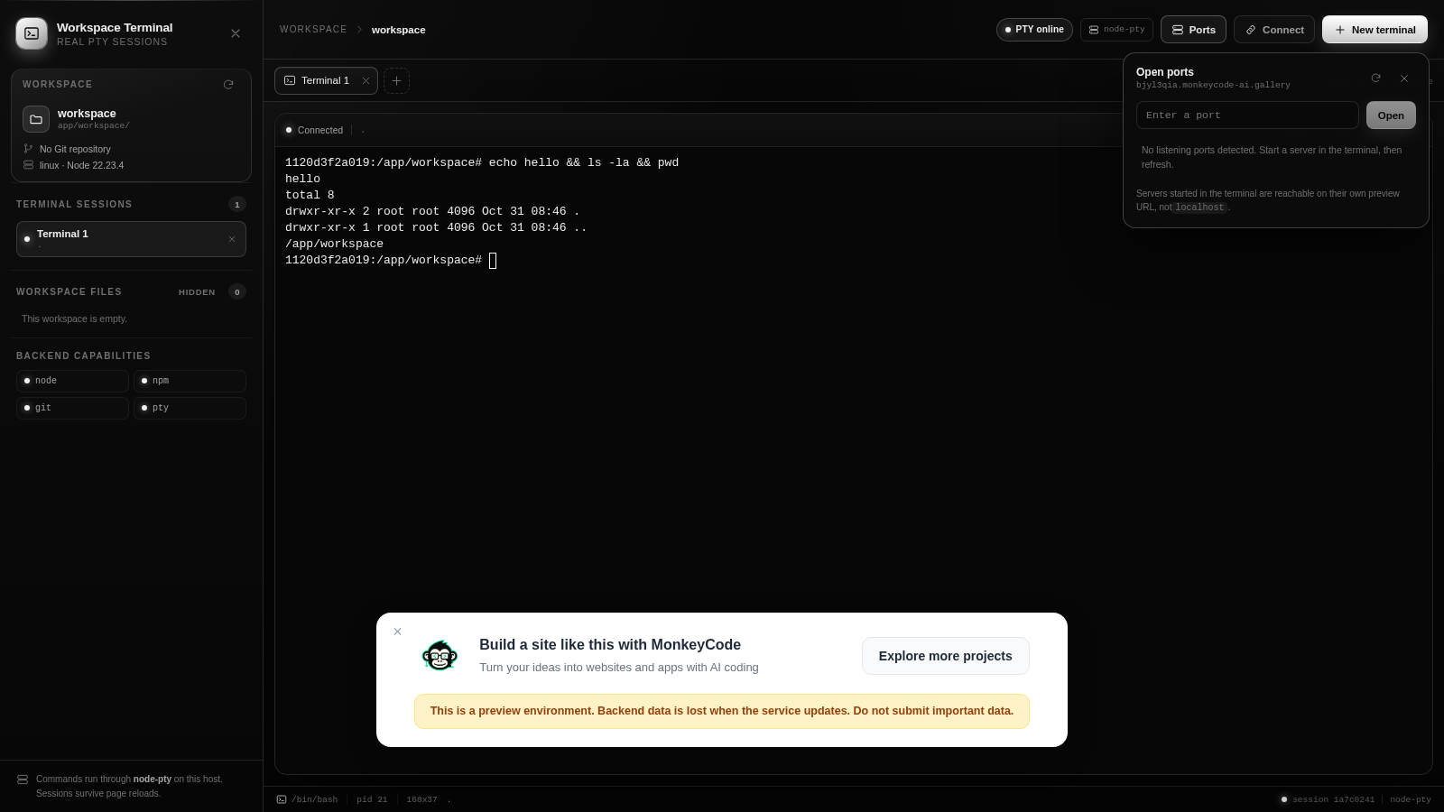Image resolution: width=1444 pixels, height=812 pixels.
Task: Click the pid 21 status entry
Action: click(372, 799)
